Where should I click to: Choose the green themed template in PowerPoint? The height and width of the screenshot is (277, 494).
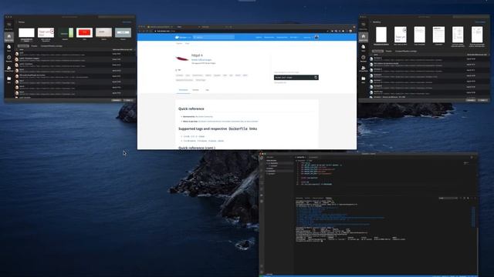(x=65, y=32)
